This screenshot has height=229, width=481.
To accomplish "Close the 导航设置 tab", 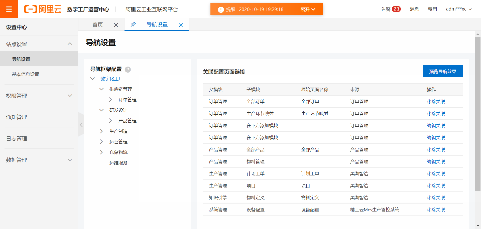I will pyautogui.click(x=181, y=25).
